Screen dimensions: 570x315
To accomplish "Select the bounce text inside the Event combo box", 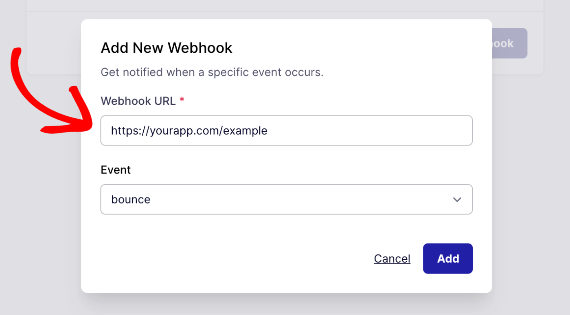I will coord(131,199).
